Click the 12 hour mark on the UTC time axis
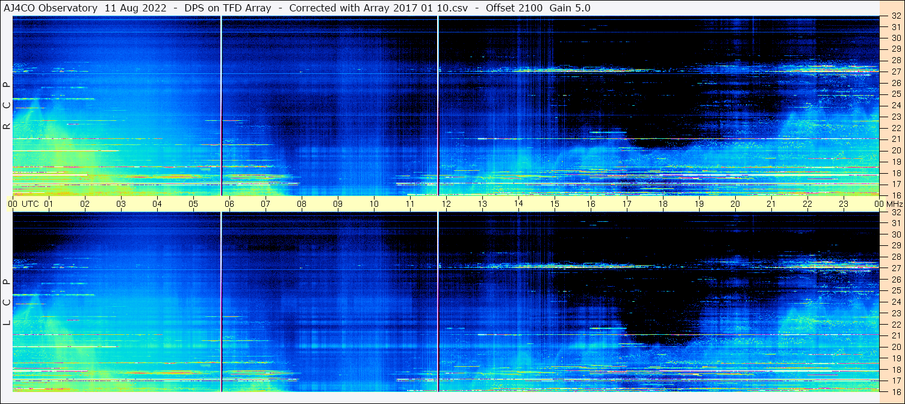The width and height of the screenshot is (905, 404). coord(446,204)
